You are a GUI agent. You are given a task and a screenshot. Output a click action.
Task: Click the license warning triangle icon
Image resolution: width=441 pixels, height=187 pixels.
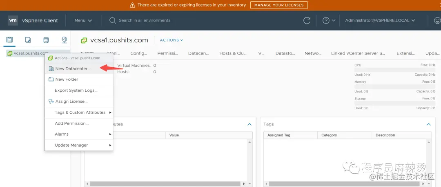coord(132,5)
